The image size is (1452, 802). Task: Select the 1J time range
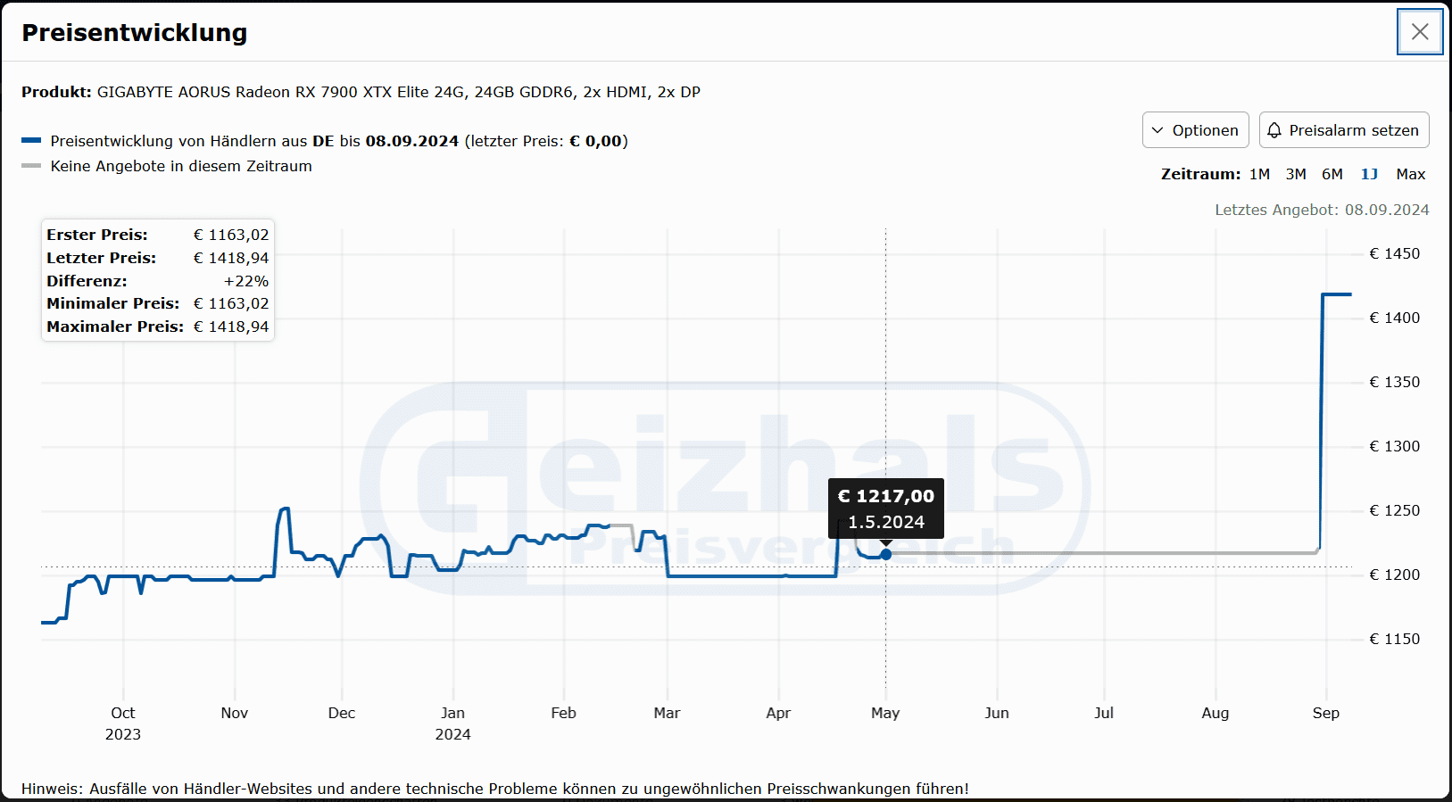click(x=1369, y=174)
